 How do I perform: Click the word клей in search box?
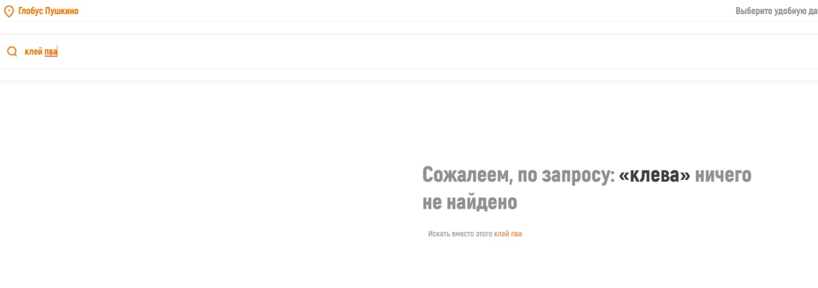(33, 52)
